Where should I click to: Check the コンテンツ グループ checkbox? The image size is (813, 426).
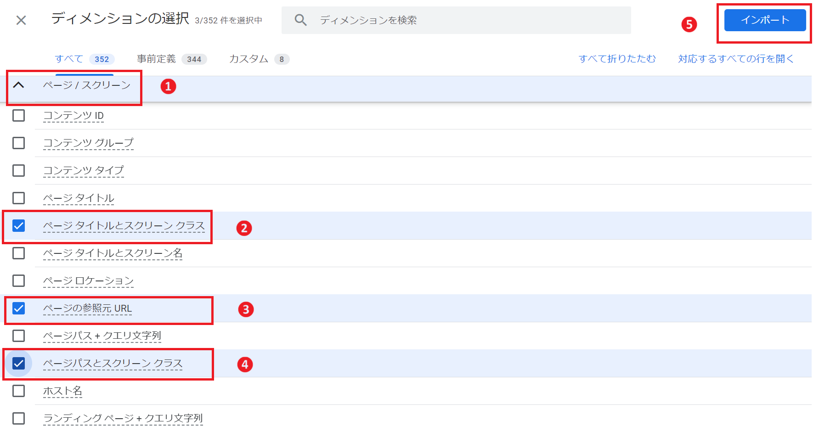point(19,143)
